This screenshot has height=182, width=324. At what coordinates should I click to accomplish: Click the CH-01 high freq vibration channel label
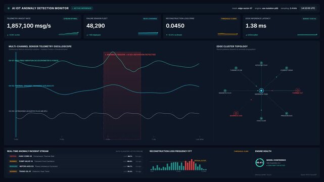33,61
